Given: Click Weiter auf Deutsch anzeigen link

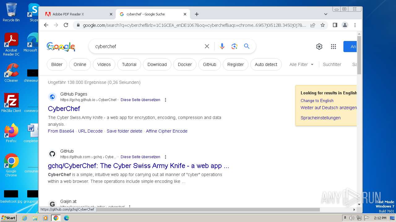Looking at the screenshot, I should (329, 108).
